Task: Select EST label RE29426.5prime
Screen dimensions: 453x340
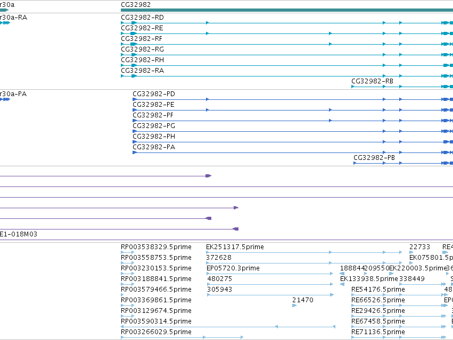Action: click(378, 311)
